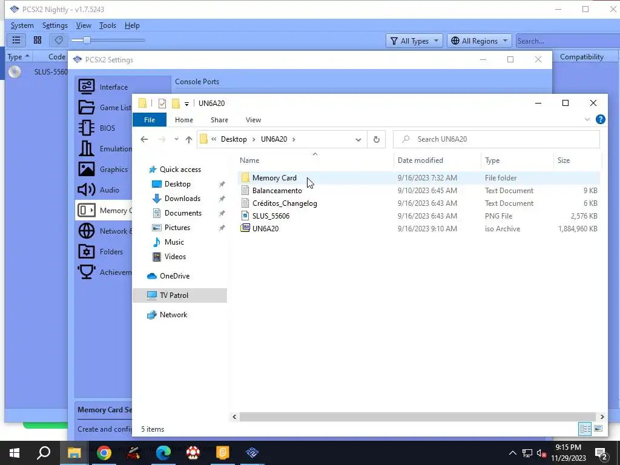Switch PCSX2 game list to list view

16,41
